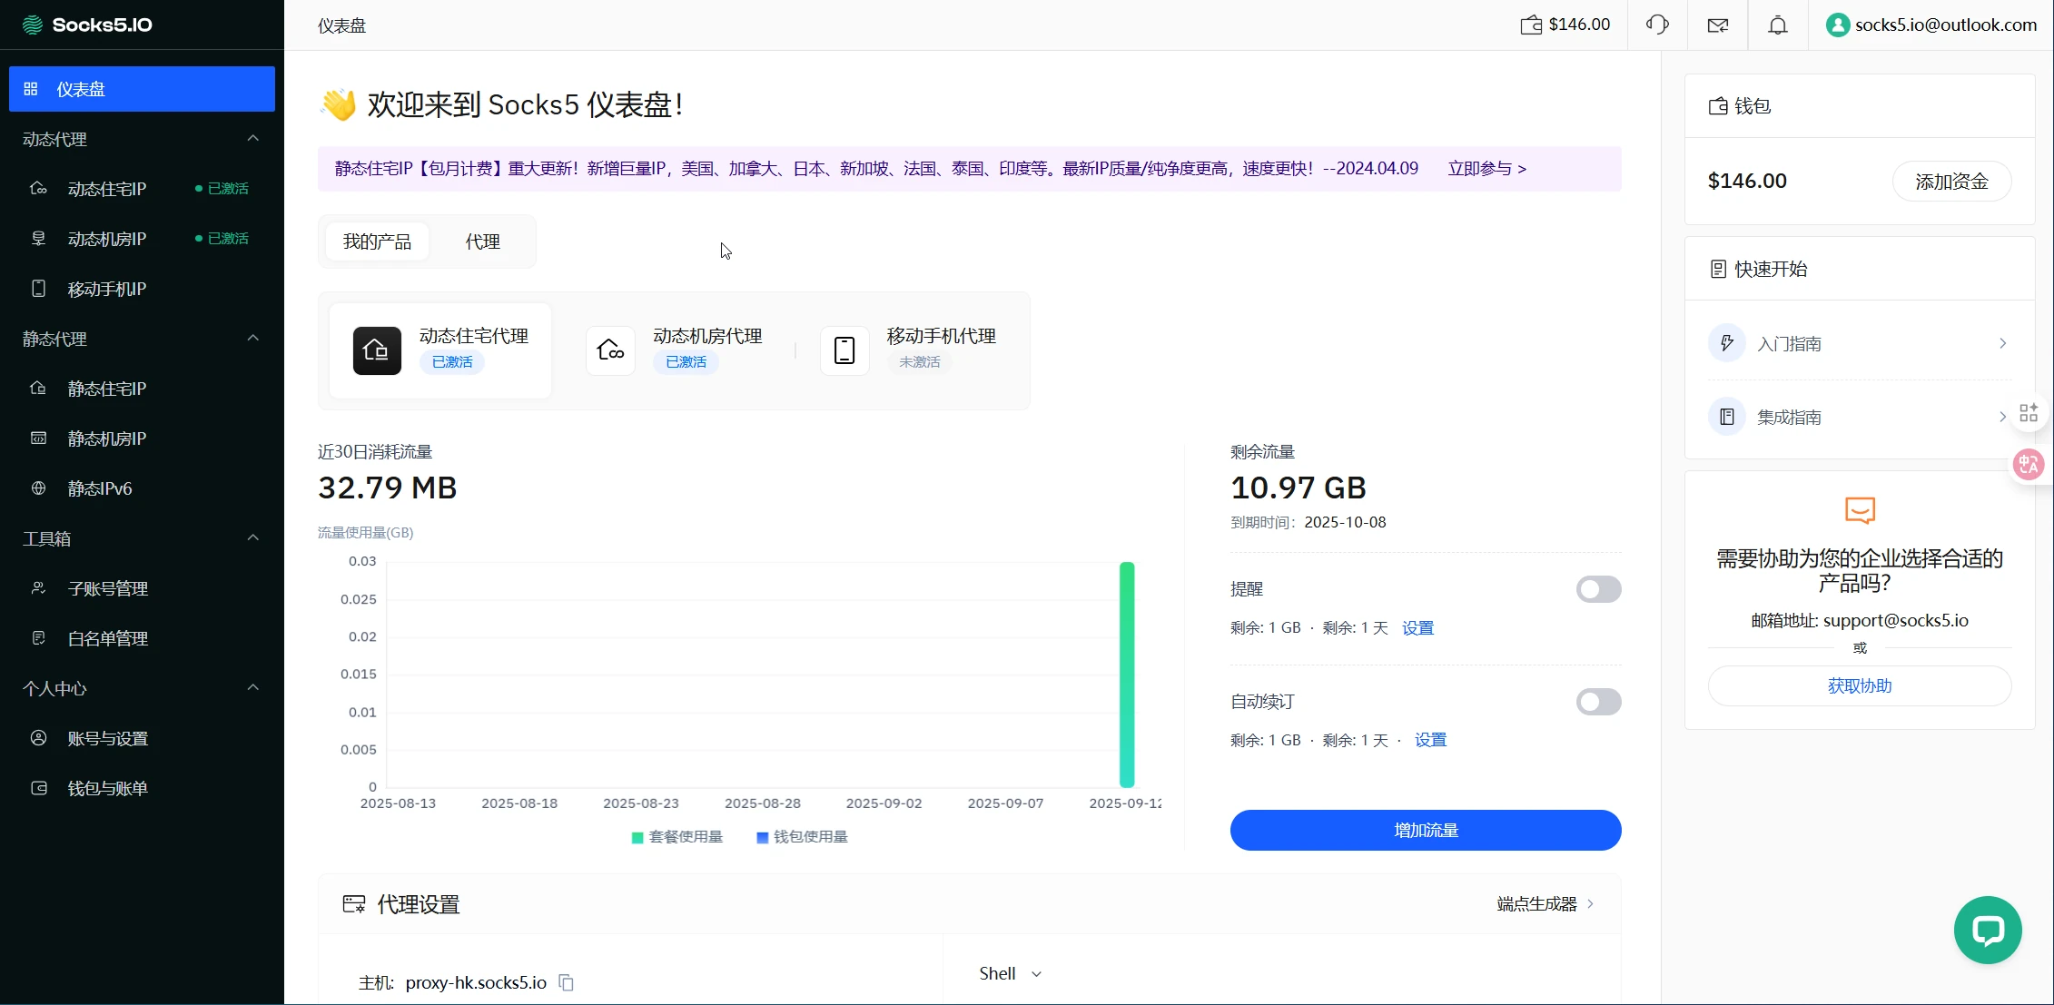The height and width of the screenshot is (1005, 2054).
Task: Click the 静态IPv6 globe icon
Action: point(38,488)
